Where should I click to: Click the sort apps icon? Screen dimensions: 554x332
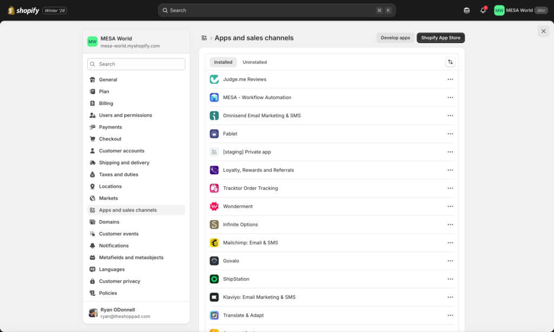(450, 62)
